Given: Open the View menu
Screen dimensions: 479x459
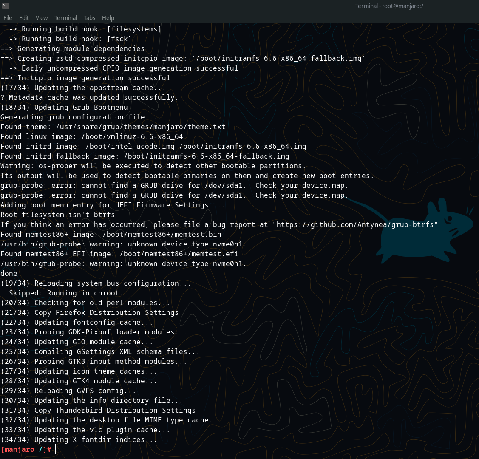Looking at the screenshot, I should click(41, 18).
